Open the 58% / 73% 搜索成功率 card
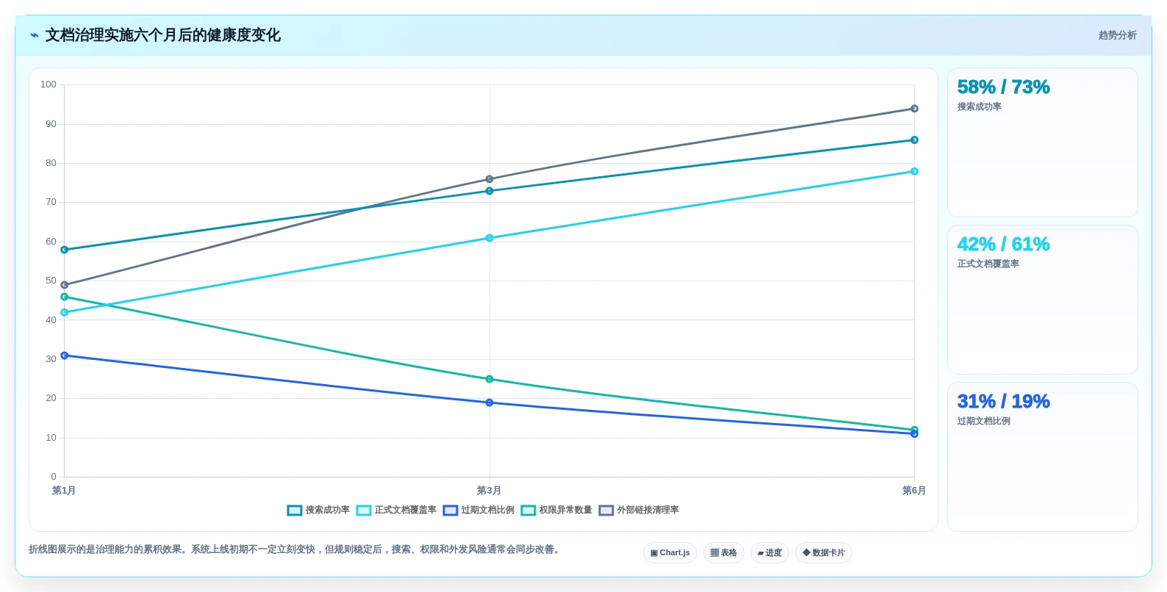The image size is (1167, 592). point(1043,142)
